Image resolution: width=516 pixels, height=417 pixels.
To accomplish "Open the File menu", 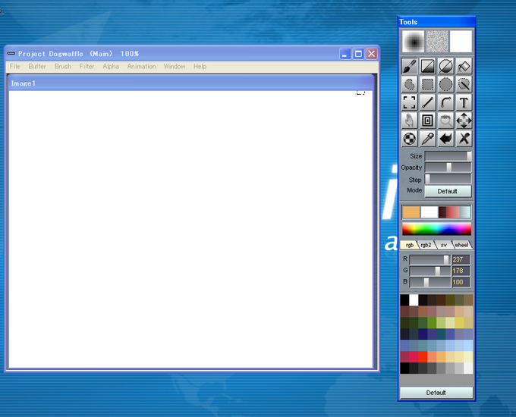I will coord(15,67).
